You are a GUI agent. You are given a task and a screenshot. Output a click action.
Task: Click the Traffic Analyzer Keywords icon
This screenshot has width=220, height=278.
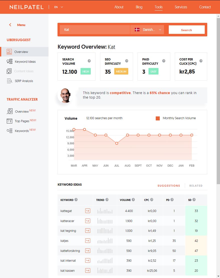click(9, 131)
